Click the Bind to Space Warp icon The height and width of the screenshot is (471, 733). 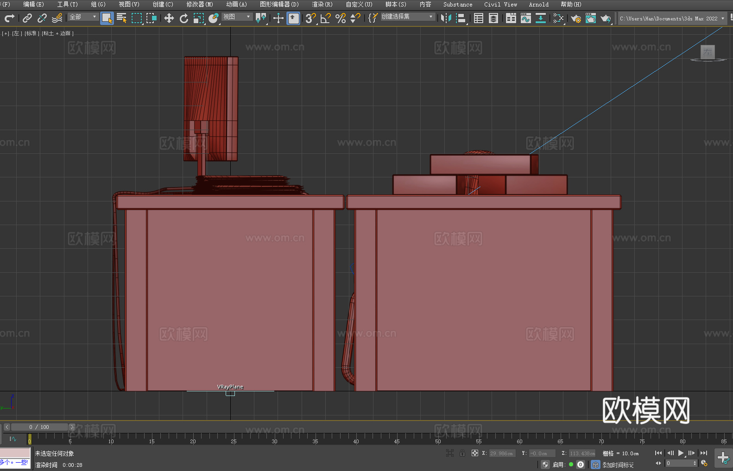point(57,18)
